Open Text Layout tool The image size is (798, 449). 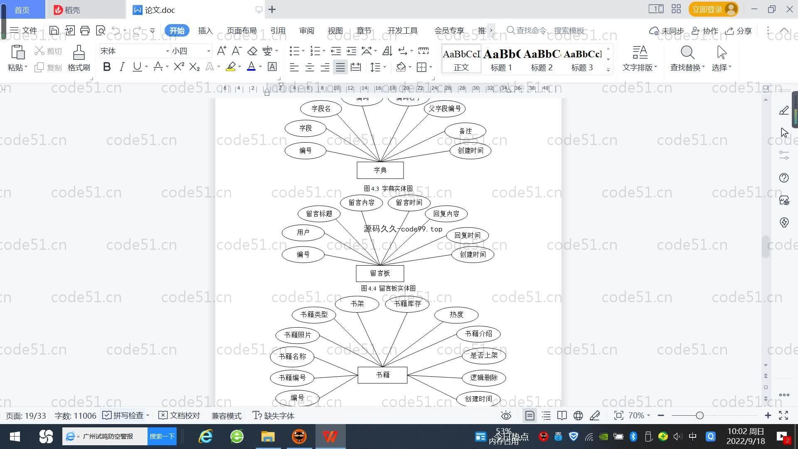click(640, 52)
